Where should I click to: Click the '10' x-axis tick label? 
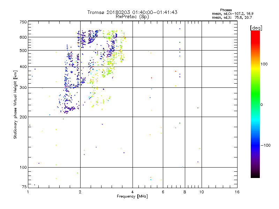click(202, 192)
